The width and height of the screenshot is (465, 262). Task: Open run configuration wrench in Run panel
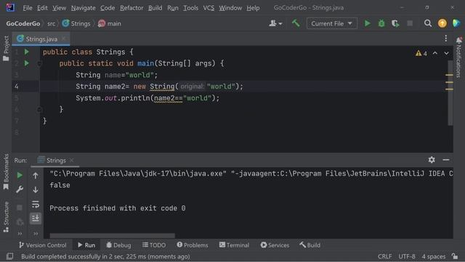[20, 189]
